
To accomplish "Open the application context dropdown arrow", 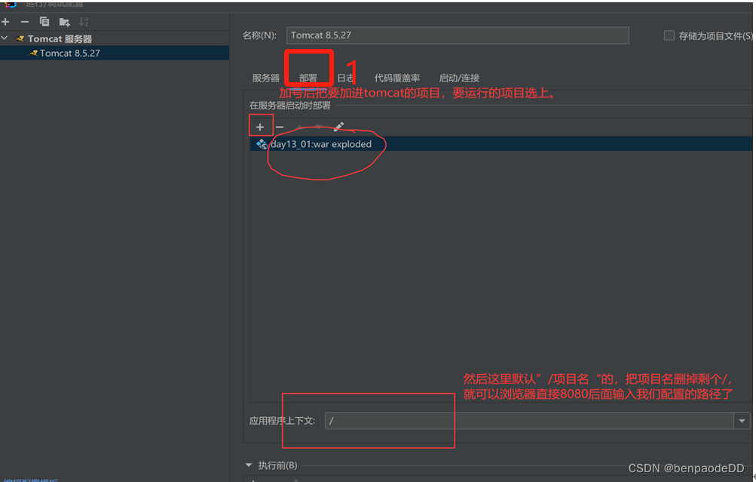I will pos(742,421).
